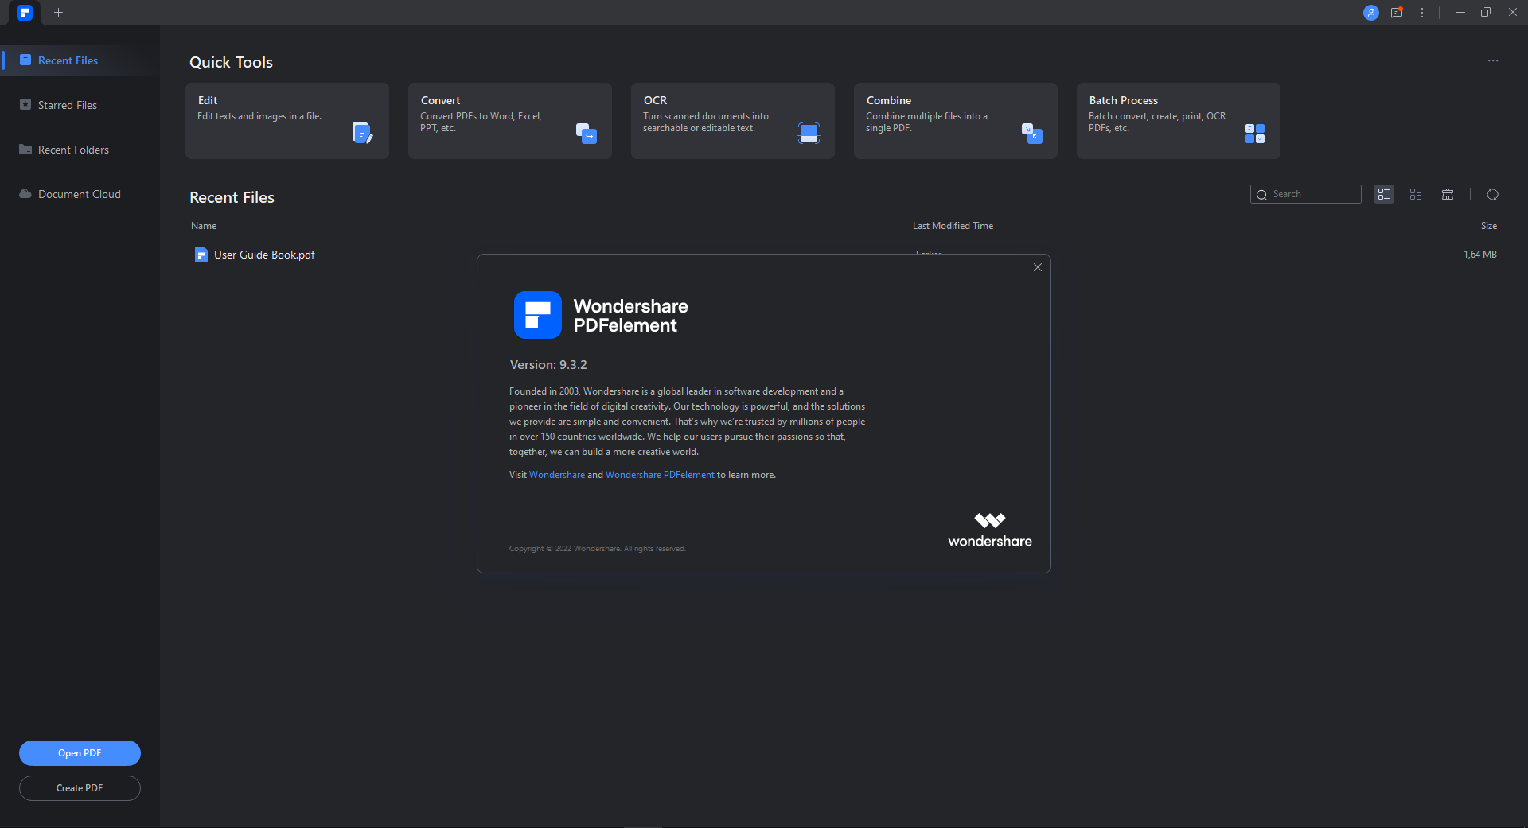
Task: Open the vertical three-dot menu in title bar
Action: point(1422,13)
